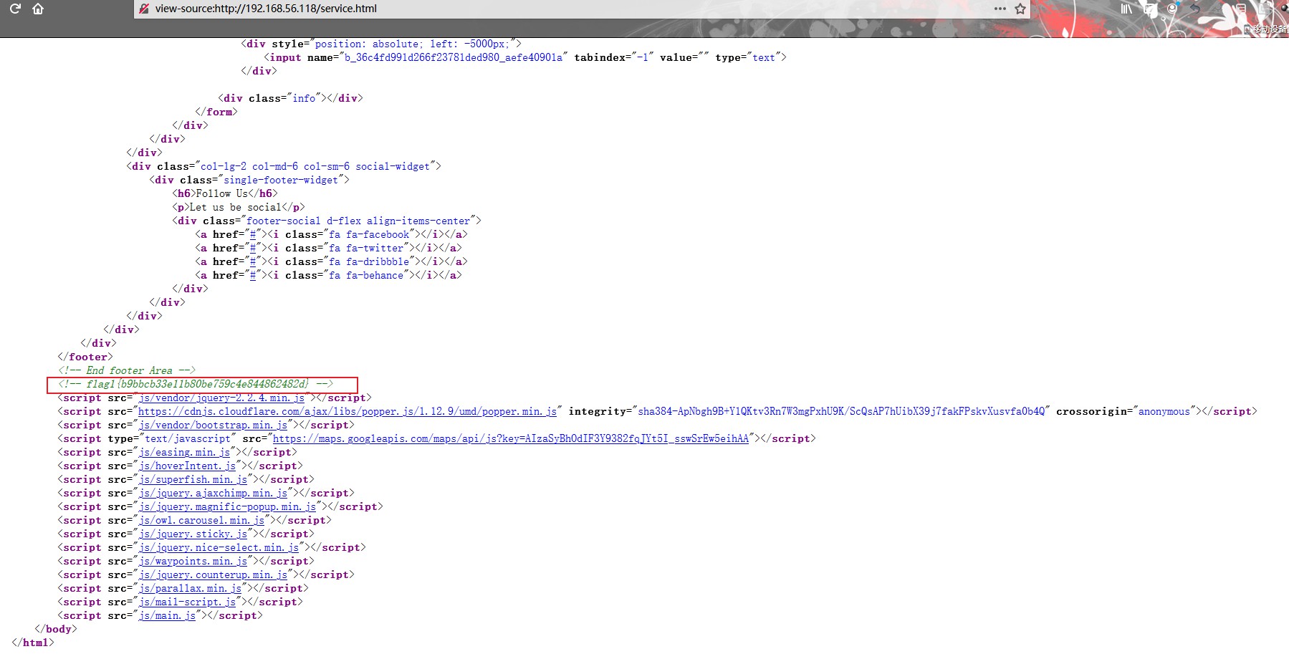Click the 'Follow Us' h6 text
The image size is (1289, 654).
point(222,193)
